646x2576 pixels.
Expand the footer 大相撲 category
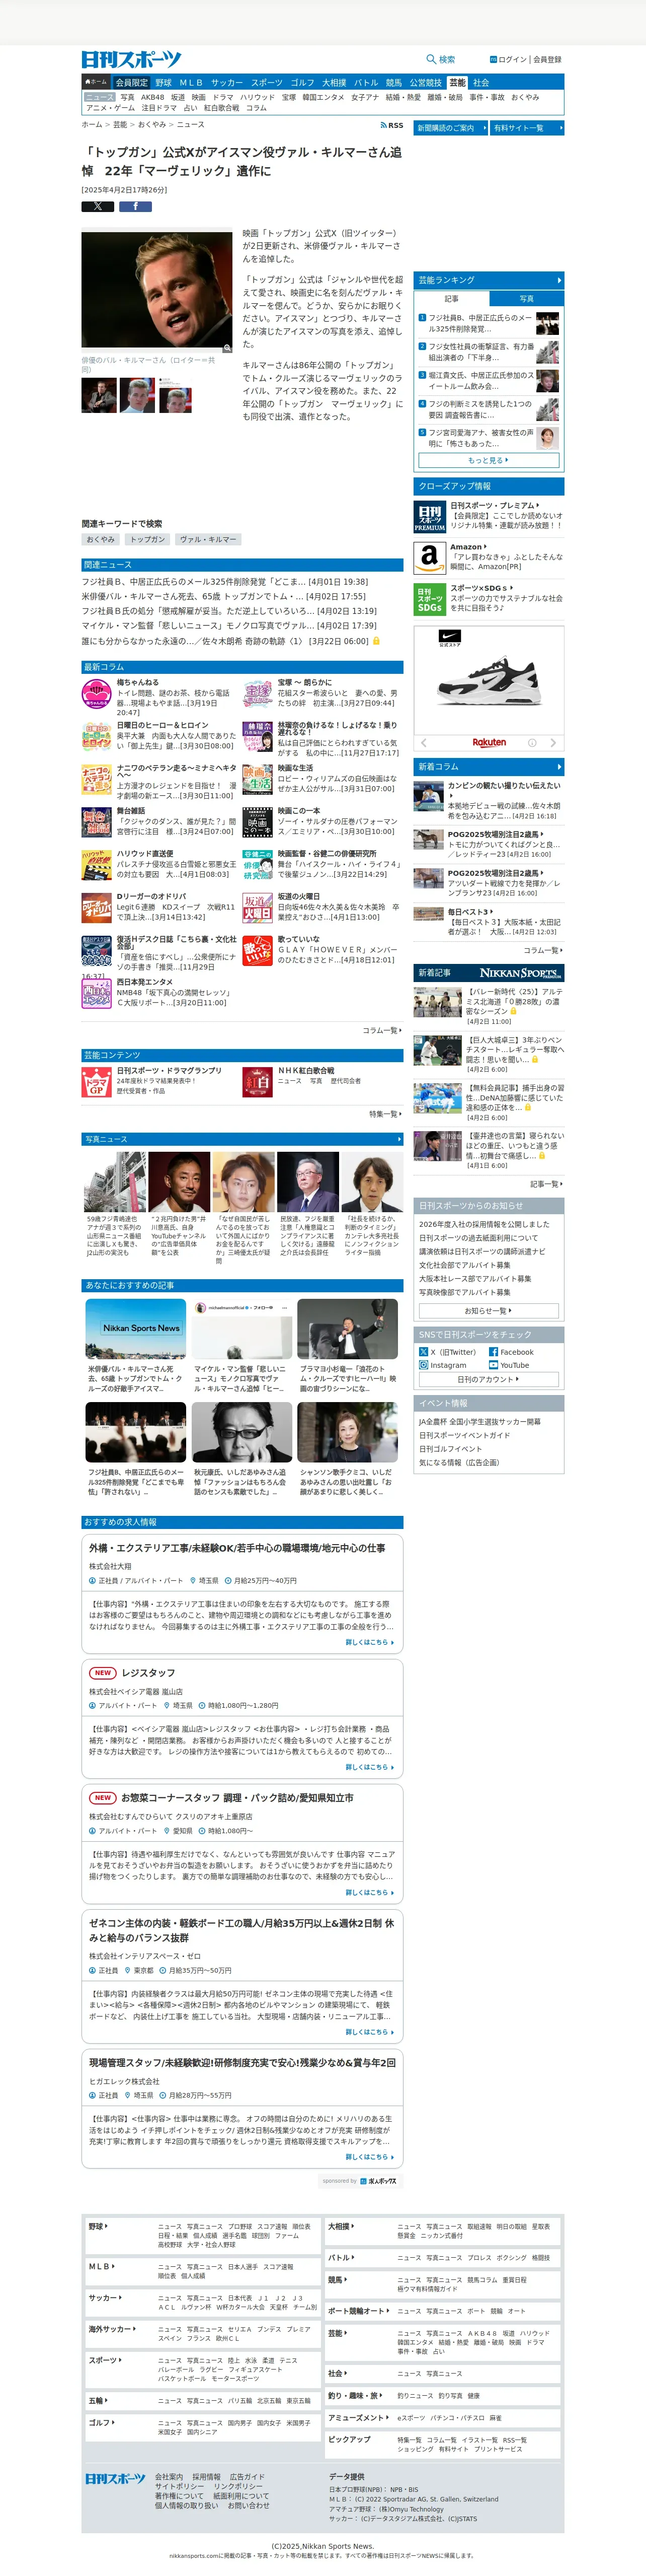[x=341, y=2226]
